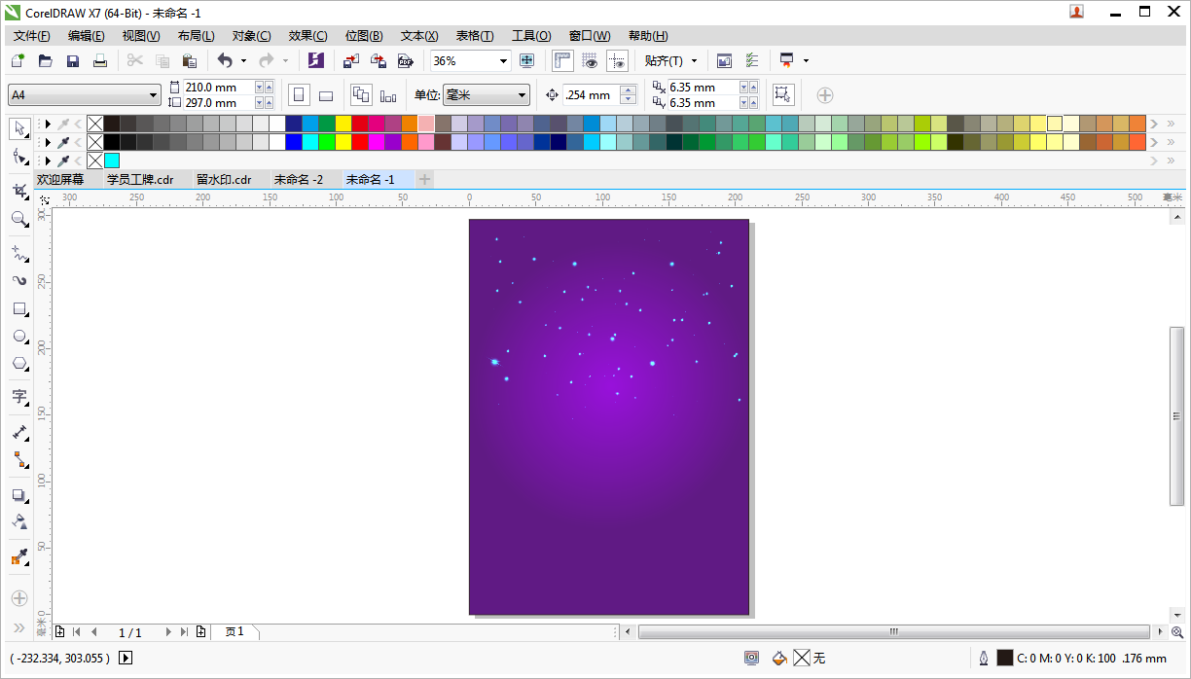Open the 毫米 units dropdown
The image size is (1191, 679).
click(486, 95)
